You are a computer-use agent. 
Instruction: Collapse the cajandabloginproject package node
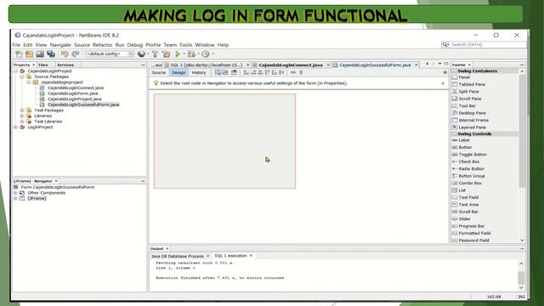click(29, 82)
